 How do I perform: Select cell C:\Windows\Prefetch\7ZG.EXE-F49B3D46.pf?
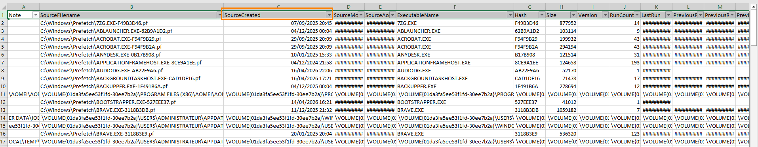(x=131, y=23)
